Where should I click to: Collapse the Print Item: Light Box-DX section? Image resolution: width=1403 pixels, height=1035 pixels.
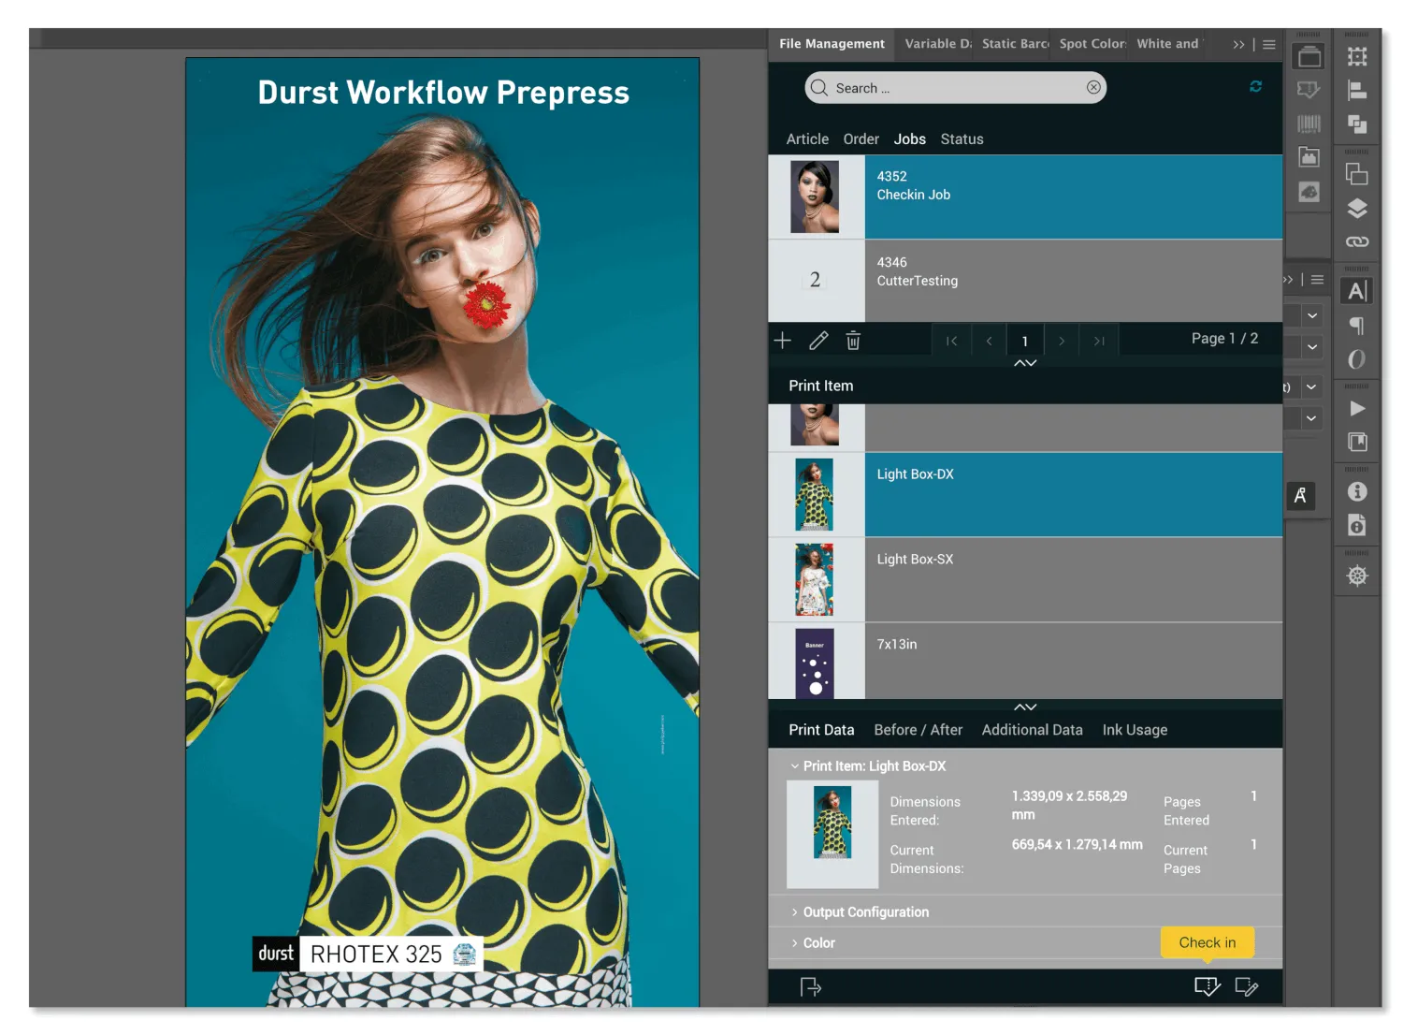793,765
